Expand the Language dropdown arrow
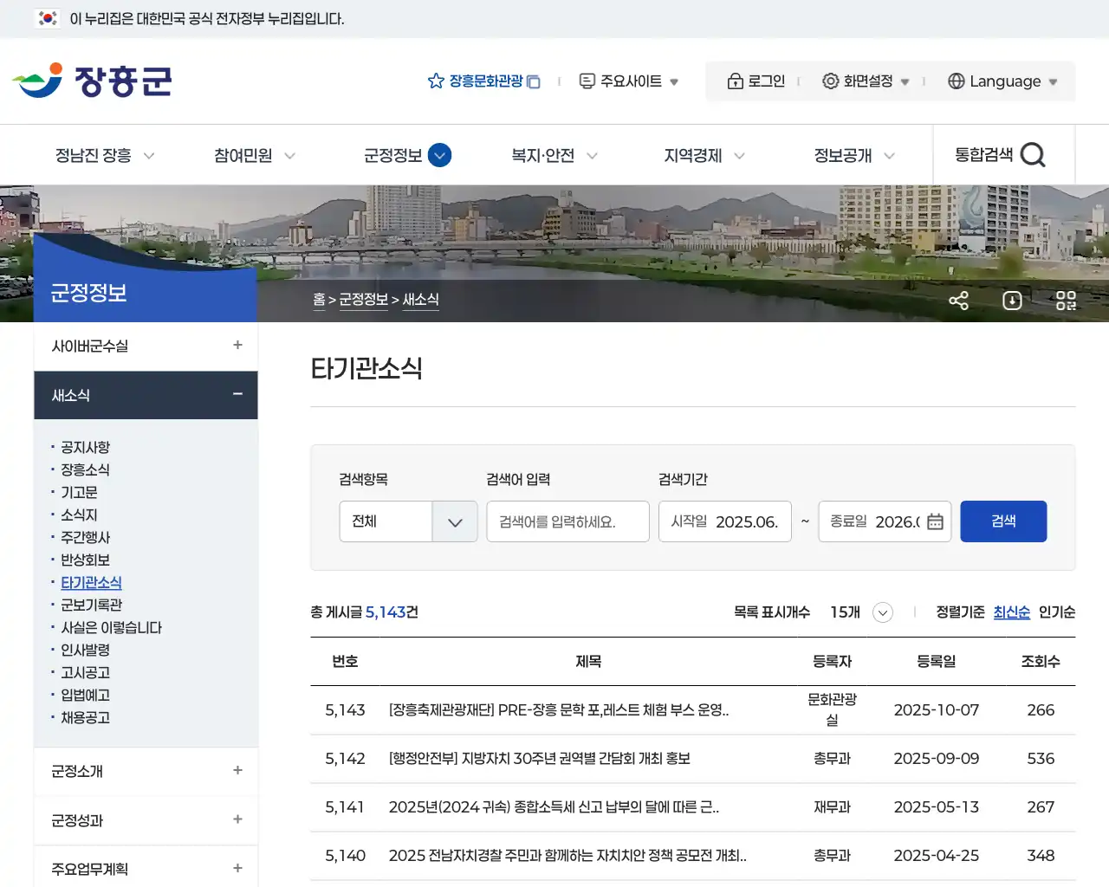 (1053, 81)
